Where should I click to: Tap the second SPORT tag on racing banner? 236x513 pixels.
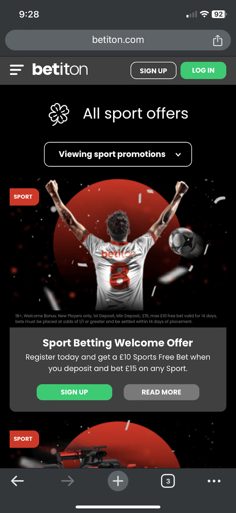tap(24, 439)
